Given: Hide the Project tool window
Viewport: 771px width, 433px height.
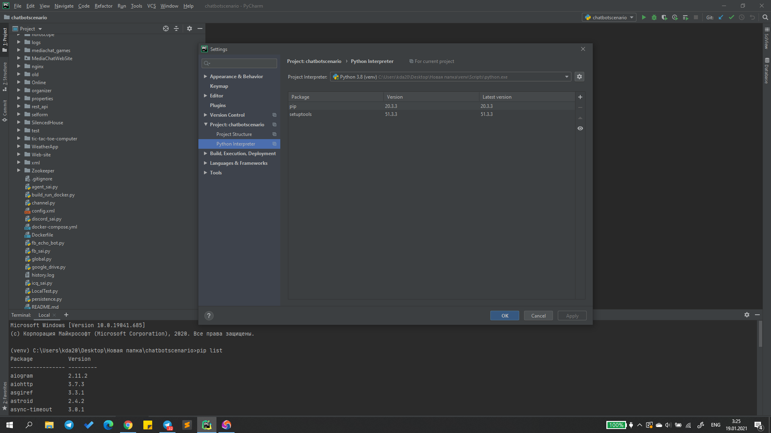Looking at the screenshot, I should 200,28.
